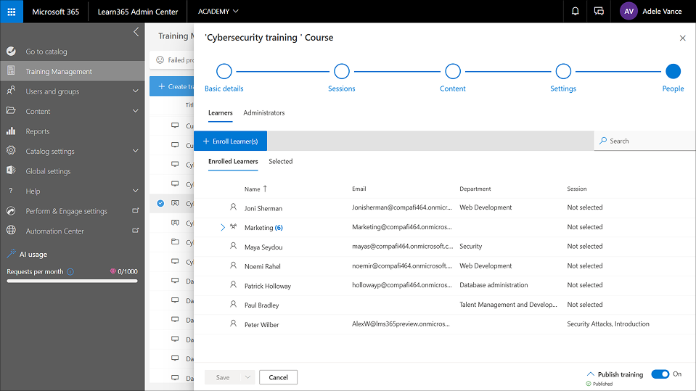Select the Settings step circle

[563, 72]
